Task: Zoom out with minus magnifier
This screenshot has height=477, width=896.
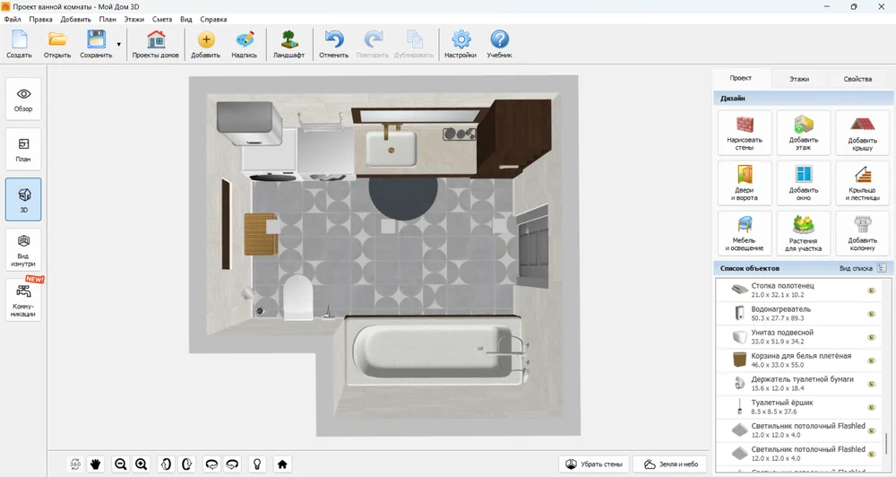Action: tap(121, 464)
